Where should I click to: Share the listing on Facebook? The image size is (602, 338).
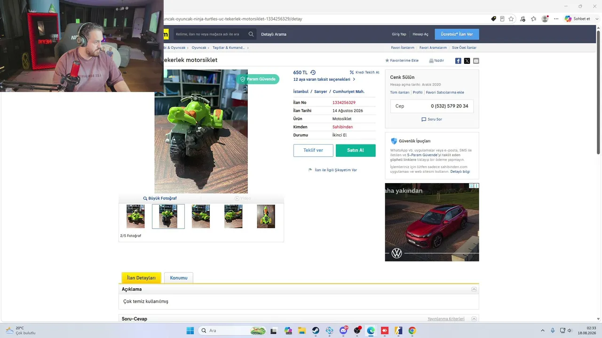458,61
